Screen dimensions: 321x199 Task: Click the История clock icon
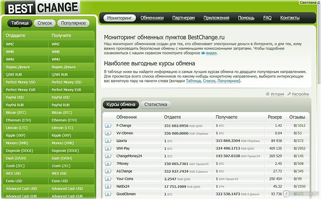(268, 94)
